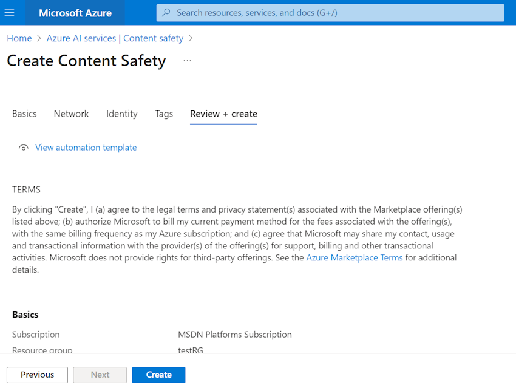Viewport: 516px width, 391px height.
Task: Select the Review + create tab
Action: [223, 114]
